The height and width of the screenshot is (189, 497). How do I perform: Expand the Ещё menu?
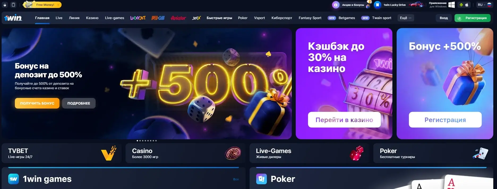click(405, 18)
